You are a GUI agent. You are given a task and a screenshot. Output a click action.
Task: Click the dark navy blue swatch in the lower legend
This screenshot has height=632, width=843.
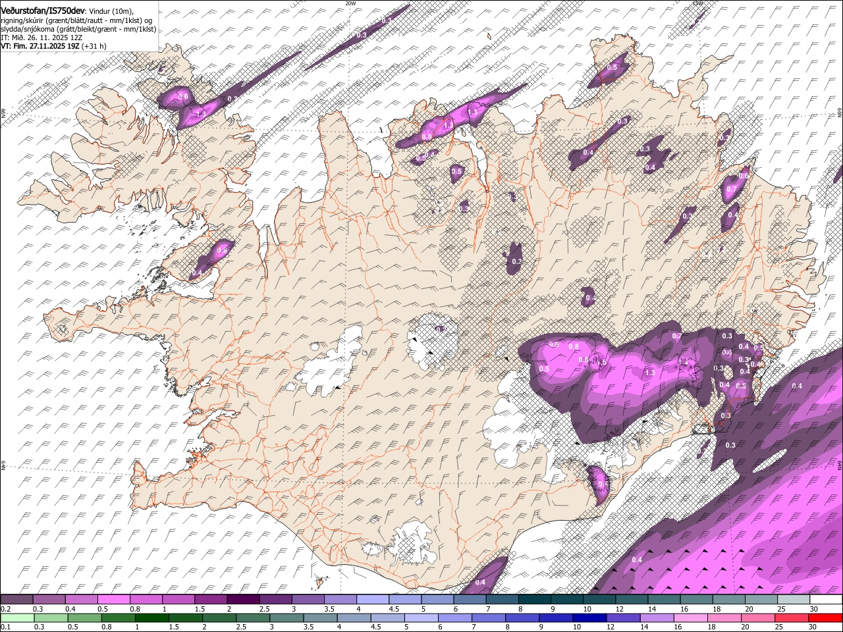[x=590, y=618]
